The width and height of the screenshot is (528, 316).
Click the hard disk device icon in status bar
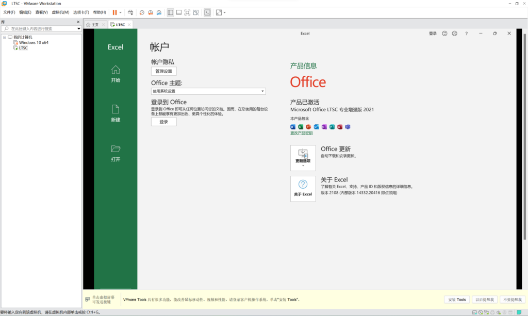click(474, 312)
